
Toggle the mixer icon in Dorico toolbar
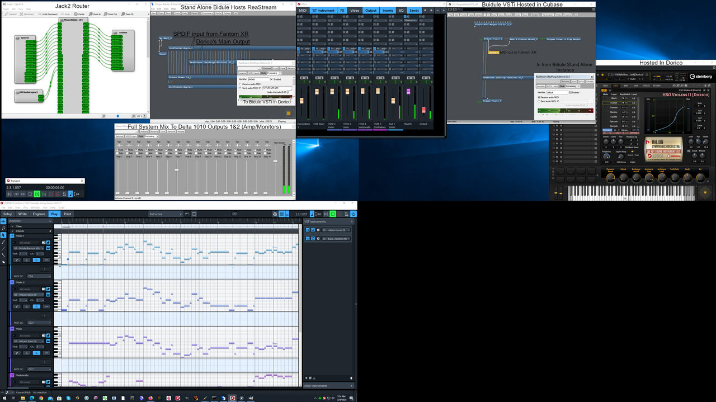point(281,214)
